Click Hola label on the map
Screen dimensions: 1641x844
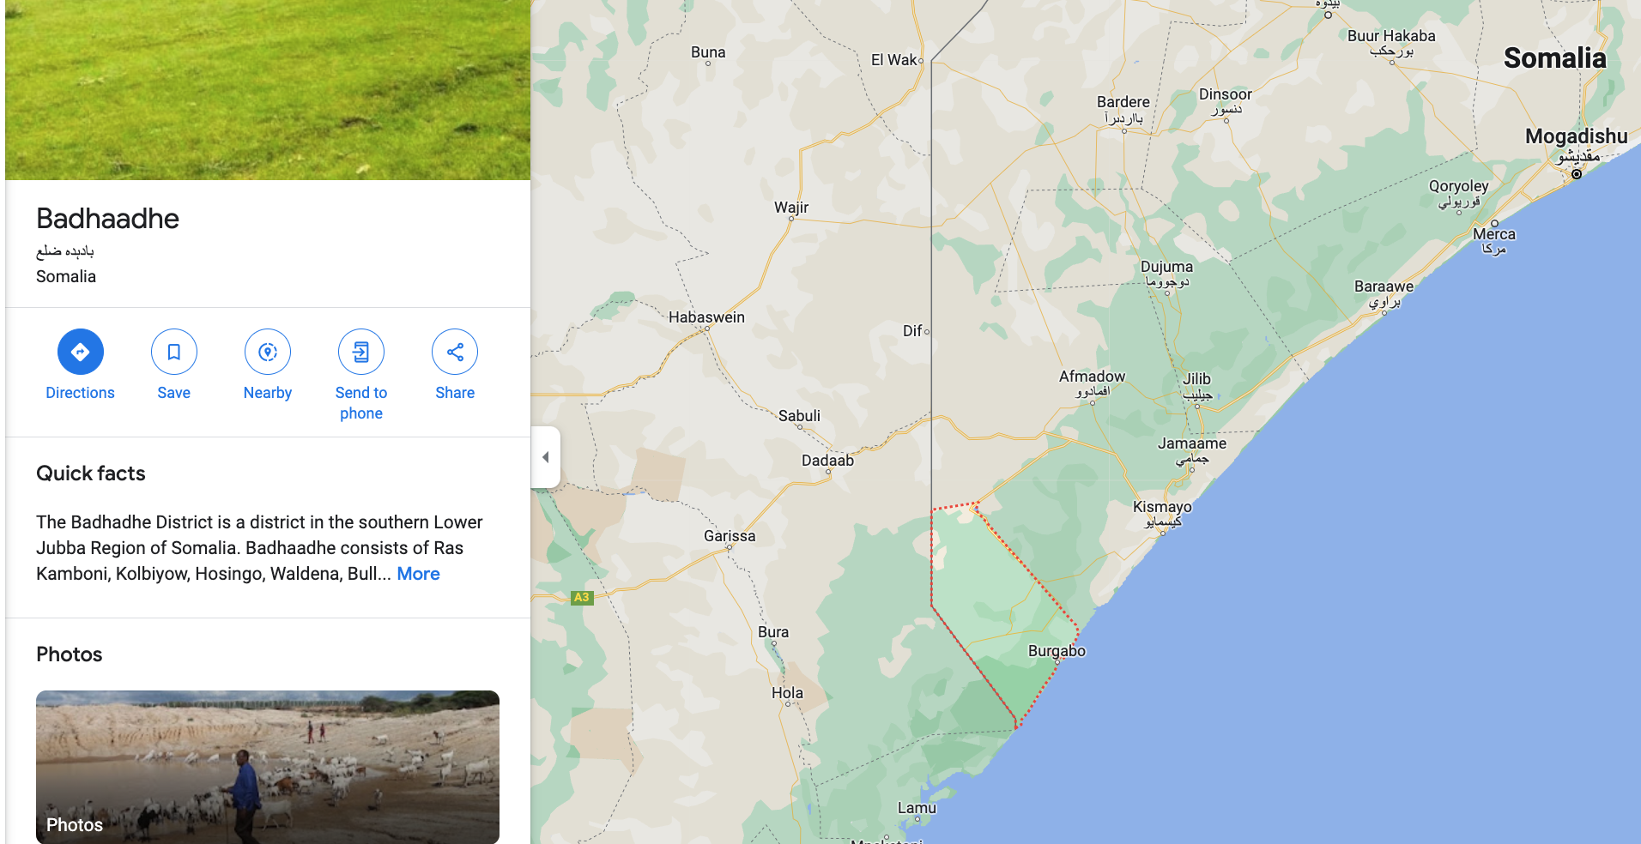pos(787,693)
